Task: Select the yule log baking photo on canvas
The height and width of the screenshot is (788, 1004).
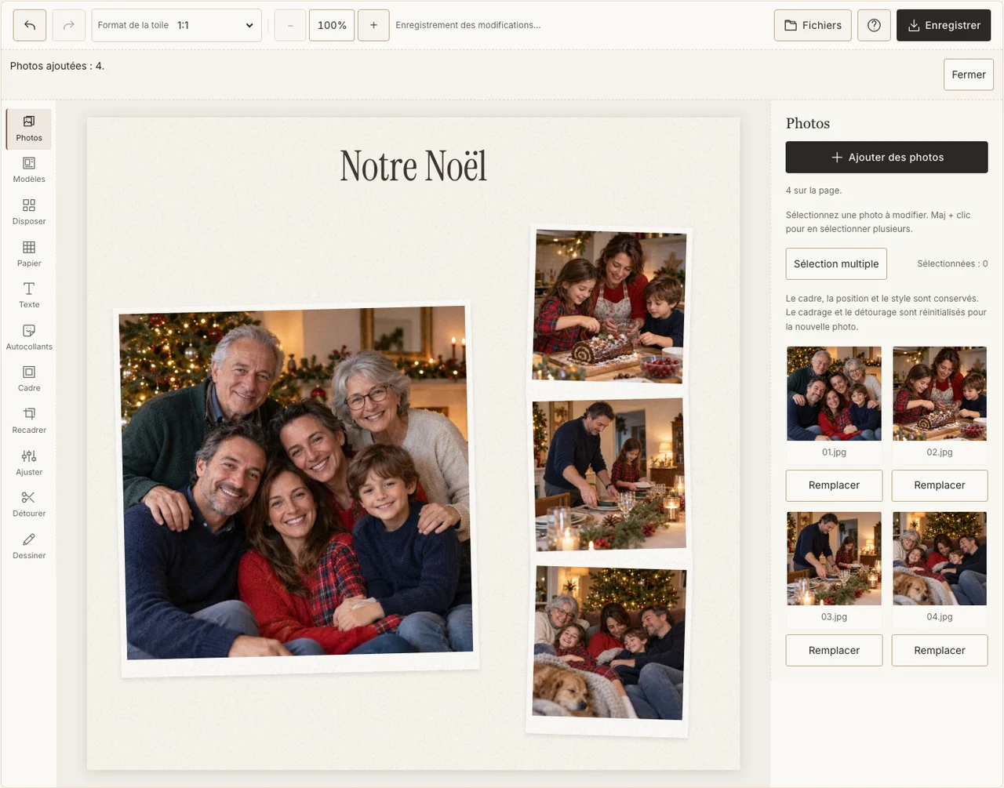Action: 609,308
